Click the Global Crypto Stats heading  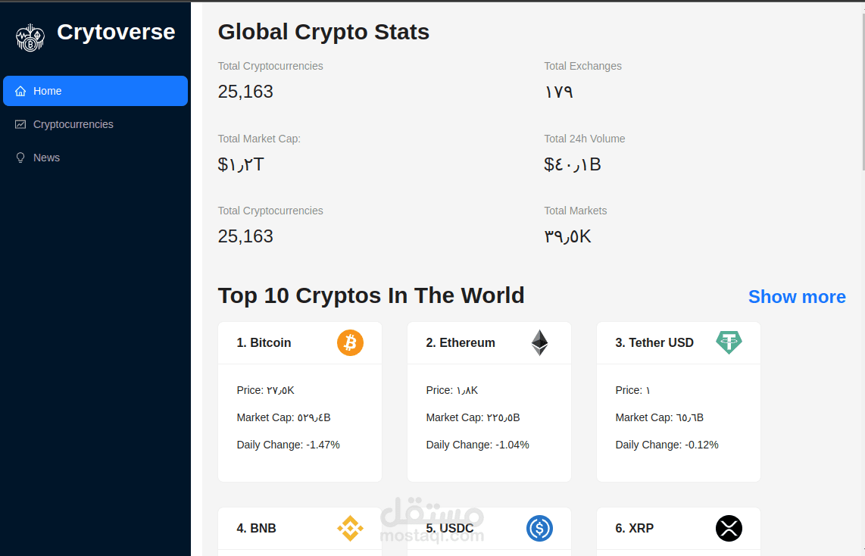click(x=323, y=32)
